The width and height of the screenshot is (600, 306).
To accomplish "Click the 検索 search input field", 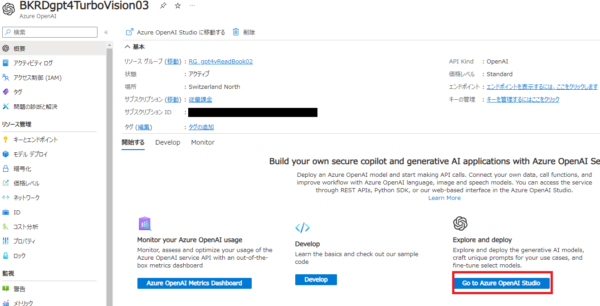I will pyautogui.click(x=50, y=32).
